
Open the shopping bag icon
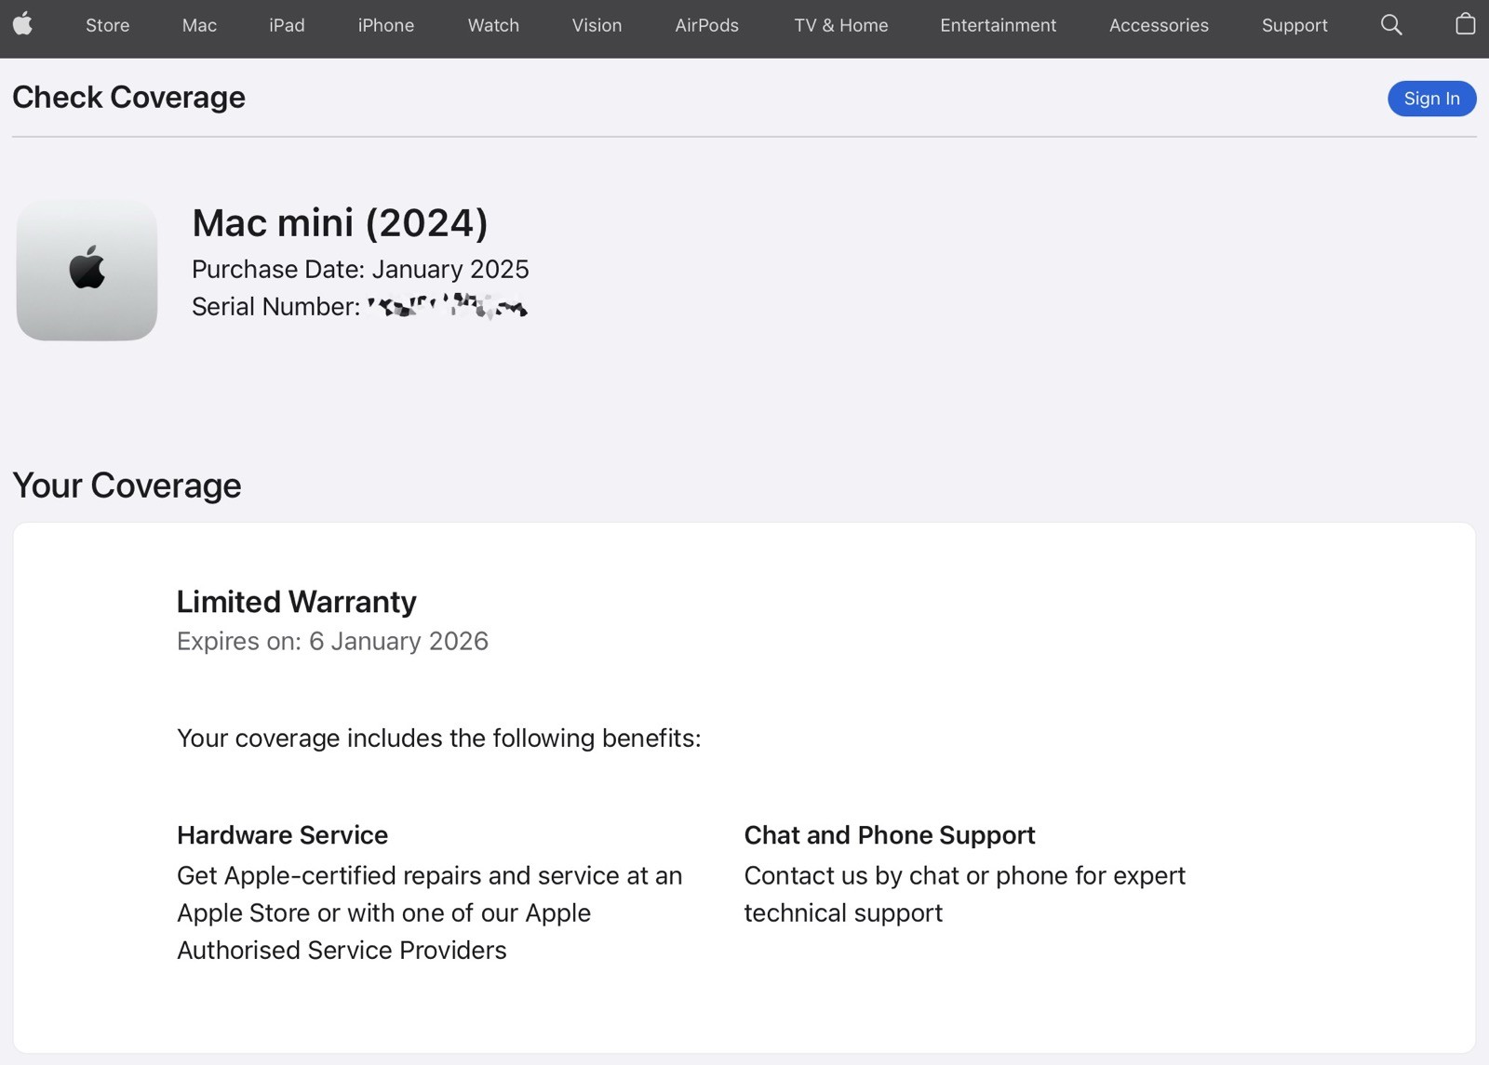1465,24
